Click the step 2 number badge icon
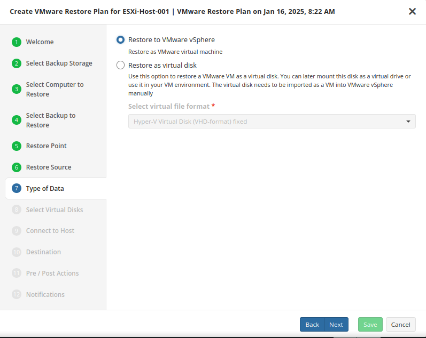This screenshot has width=426, height=338. [16, 63]
